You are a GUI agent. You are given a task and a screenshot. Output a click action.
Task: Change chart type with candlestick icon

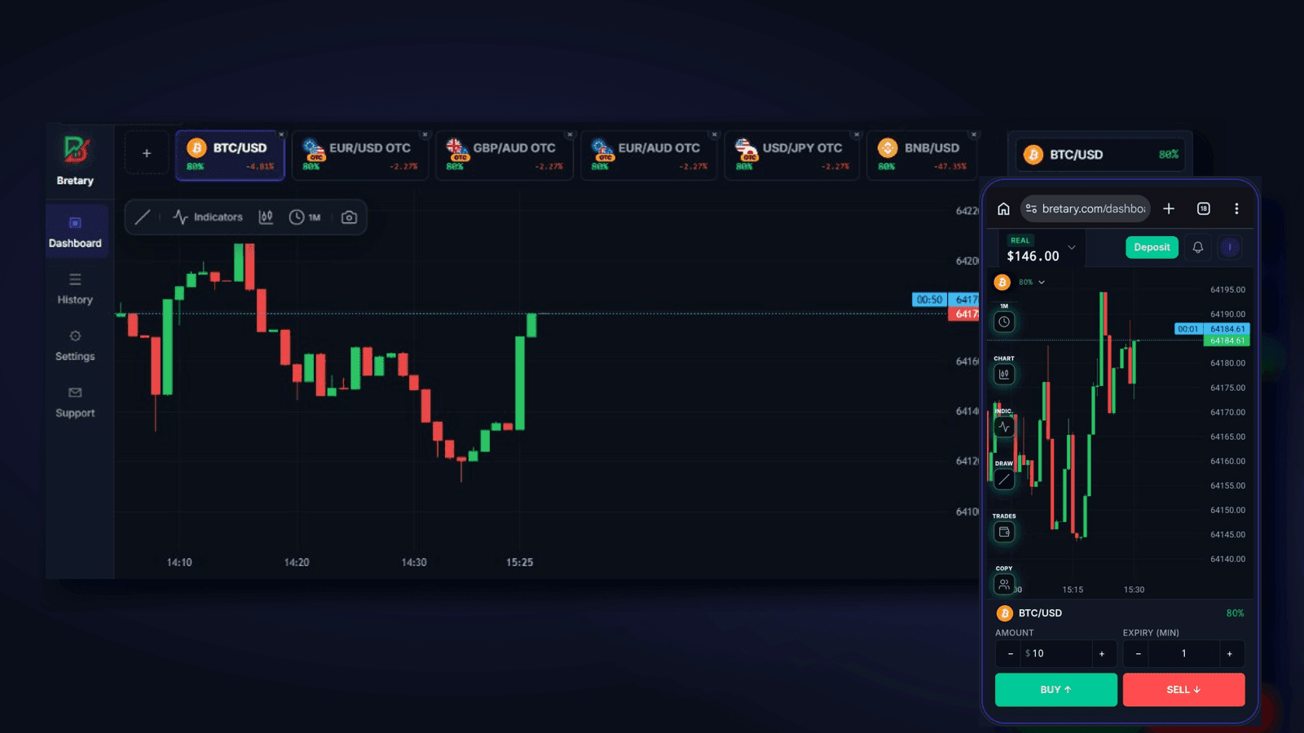click(266, 217)
